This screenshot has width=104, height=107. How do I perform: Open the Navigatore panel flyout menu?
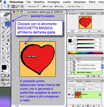[x=102, y=13]
